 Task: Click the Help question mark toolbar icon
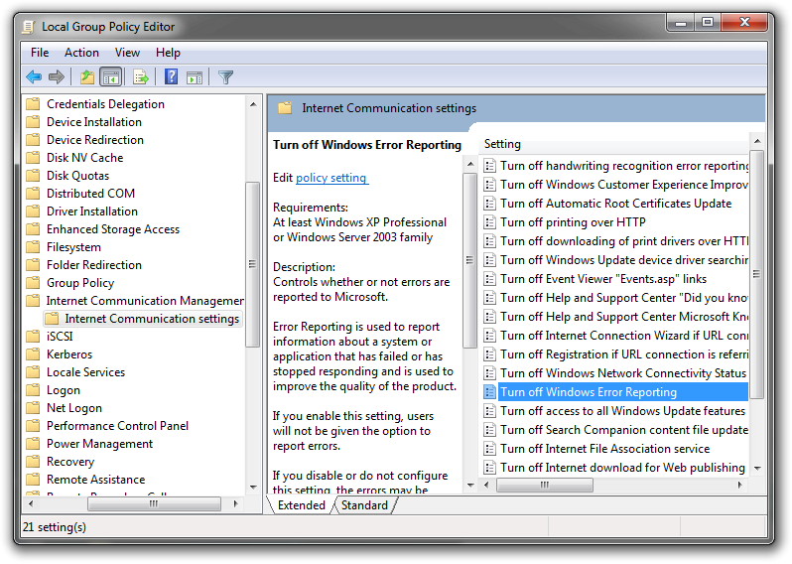point(171,76)
